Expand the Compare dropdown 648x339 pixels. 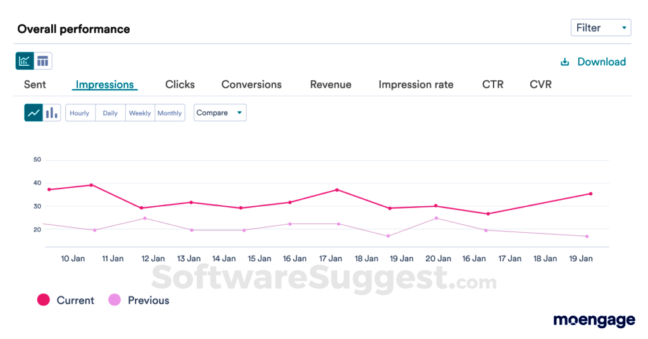pos(220,113)
